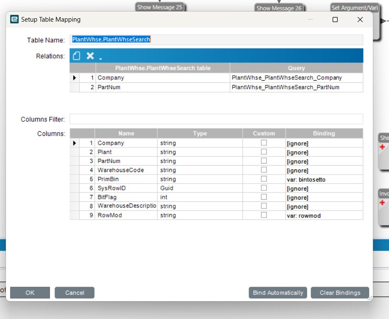Click the Name column header

126,133
